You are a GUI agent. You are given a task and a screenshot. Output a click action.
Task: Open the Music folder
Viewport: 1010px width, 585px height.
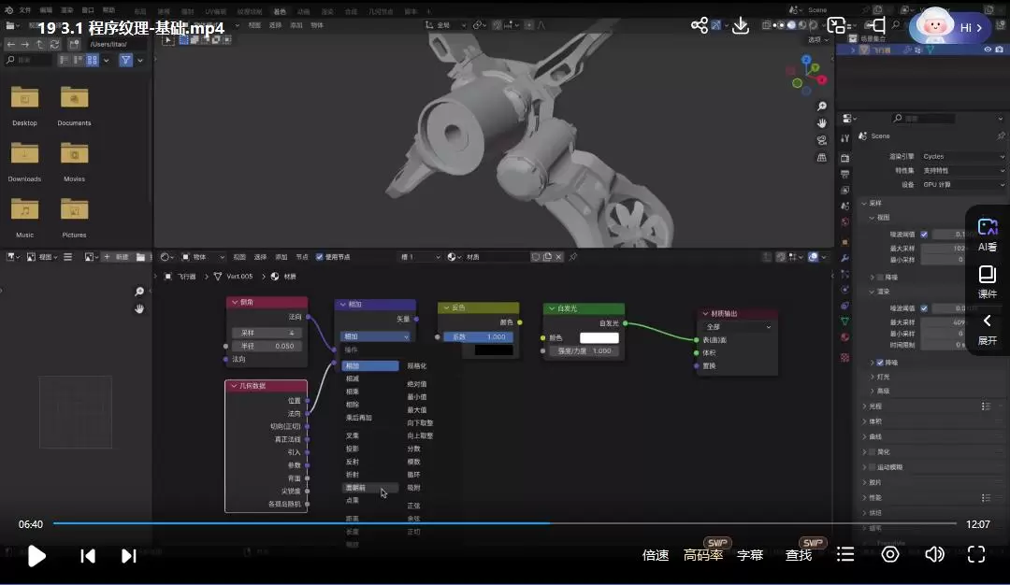(x=24, y=218)
